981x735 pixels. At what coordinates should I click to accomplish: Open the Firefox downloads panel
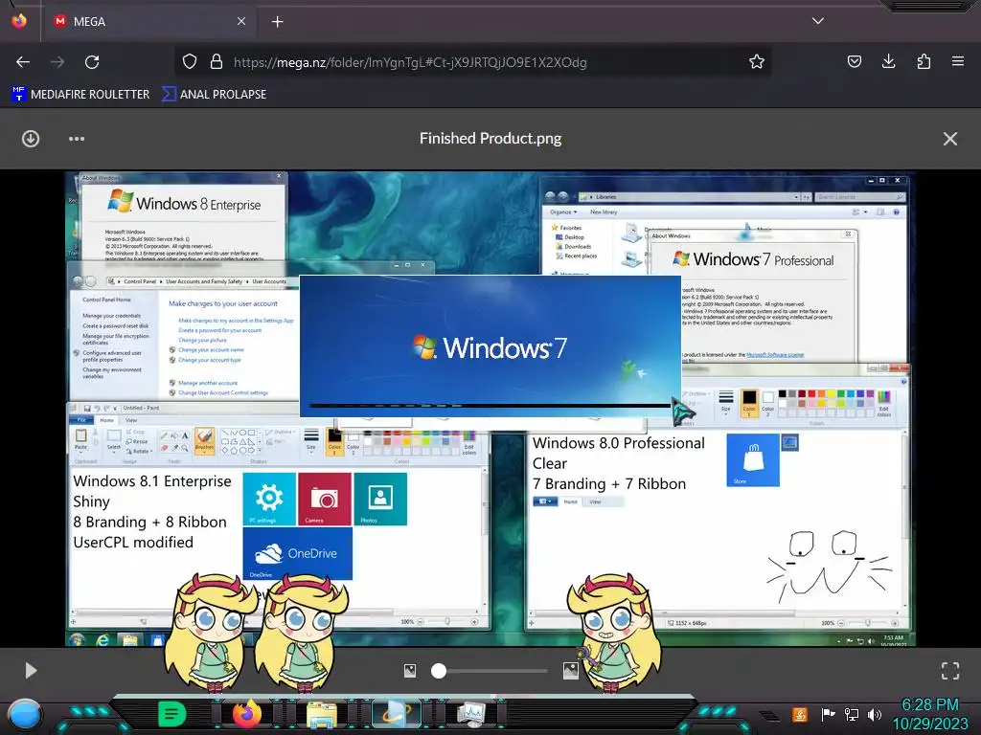[x=888, y=61]
